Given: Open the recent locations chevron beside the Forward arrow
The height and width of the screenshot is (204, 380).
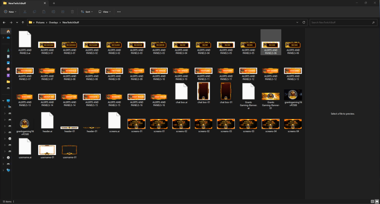Looking at the screenshot, I should click(x=17, y=22).
